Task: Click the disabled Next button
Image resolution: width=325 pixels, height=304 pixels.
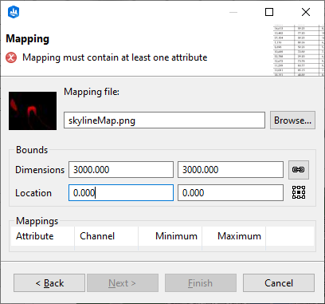Action: [123, 283]
